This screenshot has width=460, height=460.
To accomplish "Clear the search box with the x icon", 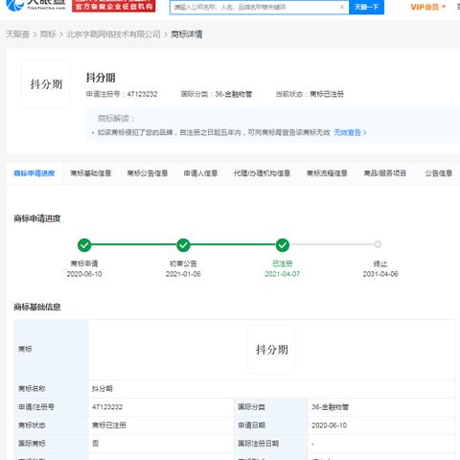I will coord(342,7).
